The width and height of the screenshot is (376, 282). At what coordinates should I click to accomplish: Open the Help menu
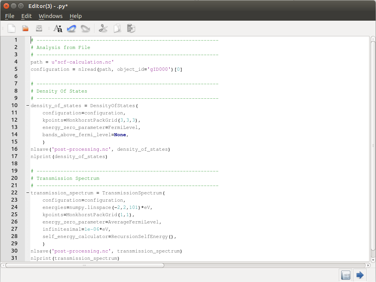[75, 16]
